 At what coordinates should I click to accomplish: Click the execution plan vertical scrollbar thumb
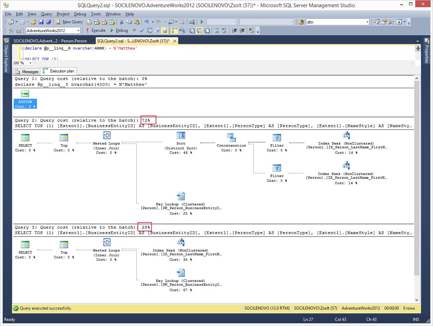pos(417,178)
